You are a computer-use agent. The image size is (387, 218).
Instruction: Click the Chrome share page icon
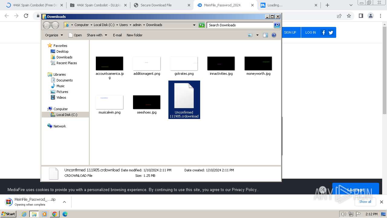pyautogui.click(x=339, y=16)
